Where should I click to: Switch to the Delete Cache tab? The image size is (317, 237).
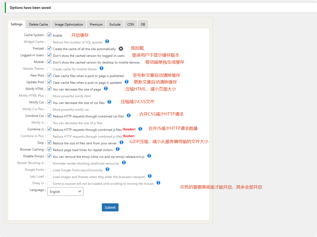pyautogui.click(x=39, y=25)
